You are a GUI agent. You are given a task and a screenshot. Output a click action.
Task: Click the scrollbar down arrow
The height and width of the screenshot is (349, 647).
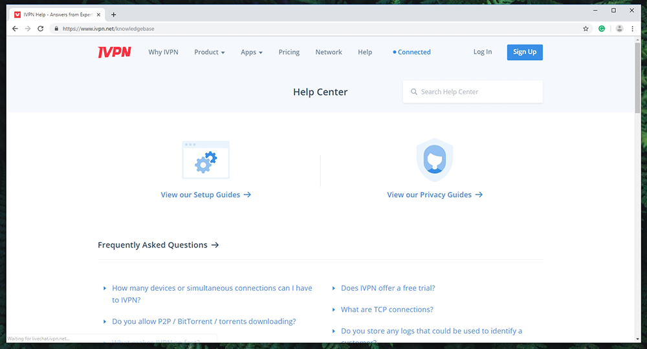click(x=637, y=339)
